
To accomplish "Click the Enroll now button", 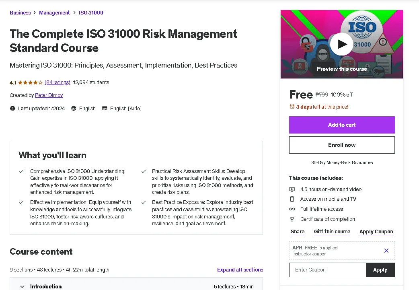I will (x=342, y=145).
